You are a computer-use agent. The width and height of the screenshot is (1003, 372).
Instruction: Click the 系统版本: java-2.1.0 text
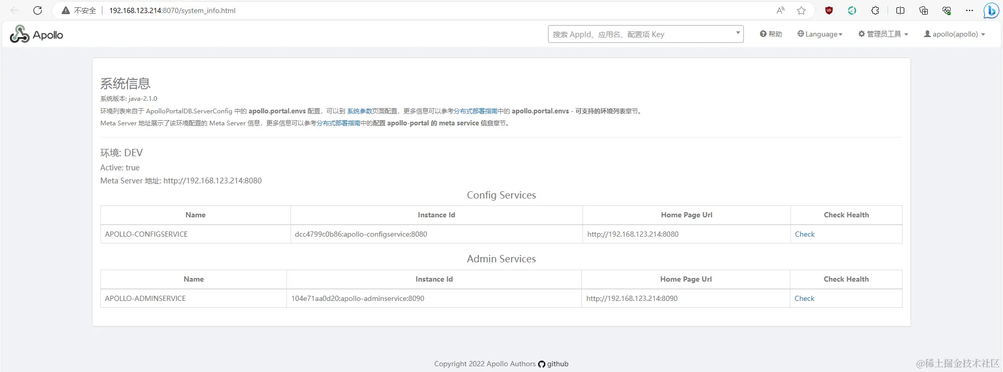pyautogui.click(x=129, y=98)
